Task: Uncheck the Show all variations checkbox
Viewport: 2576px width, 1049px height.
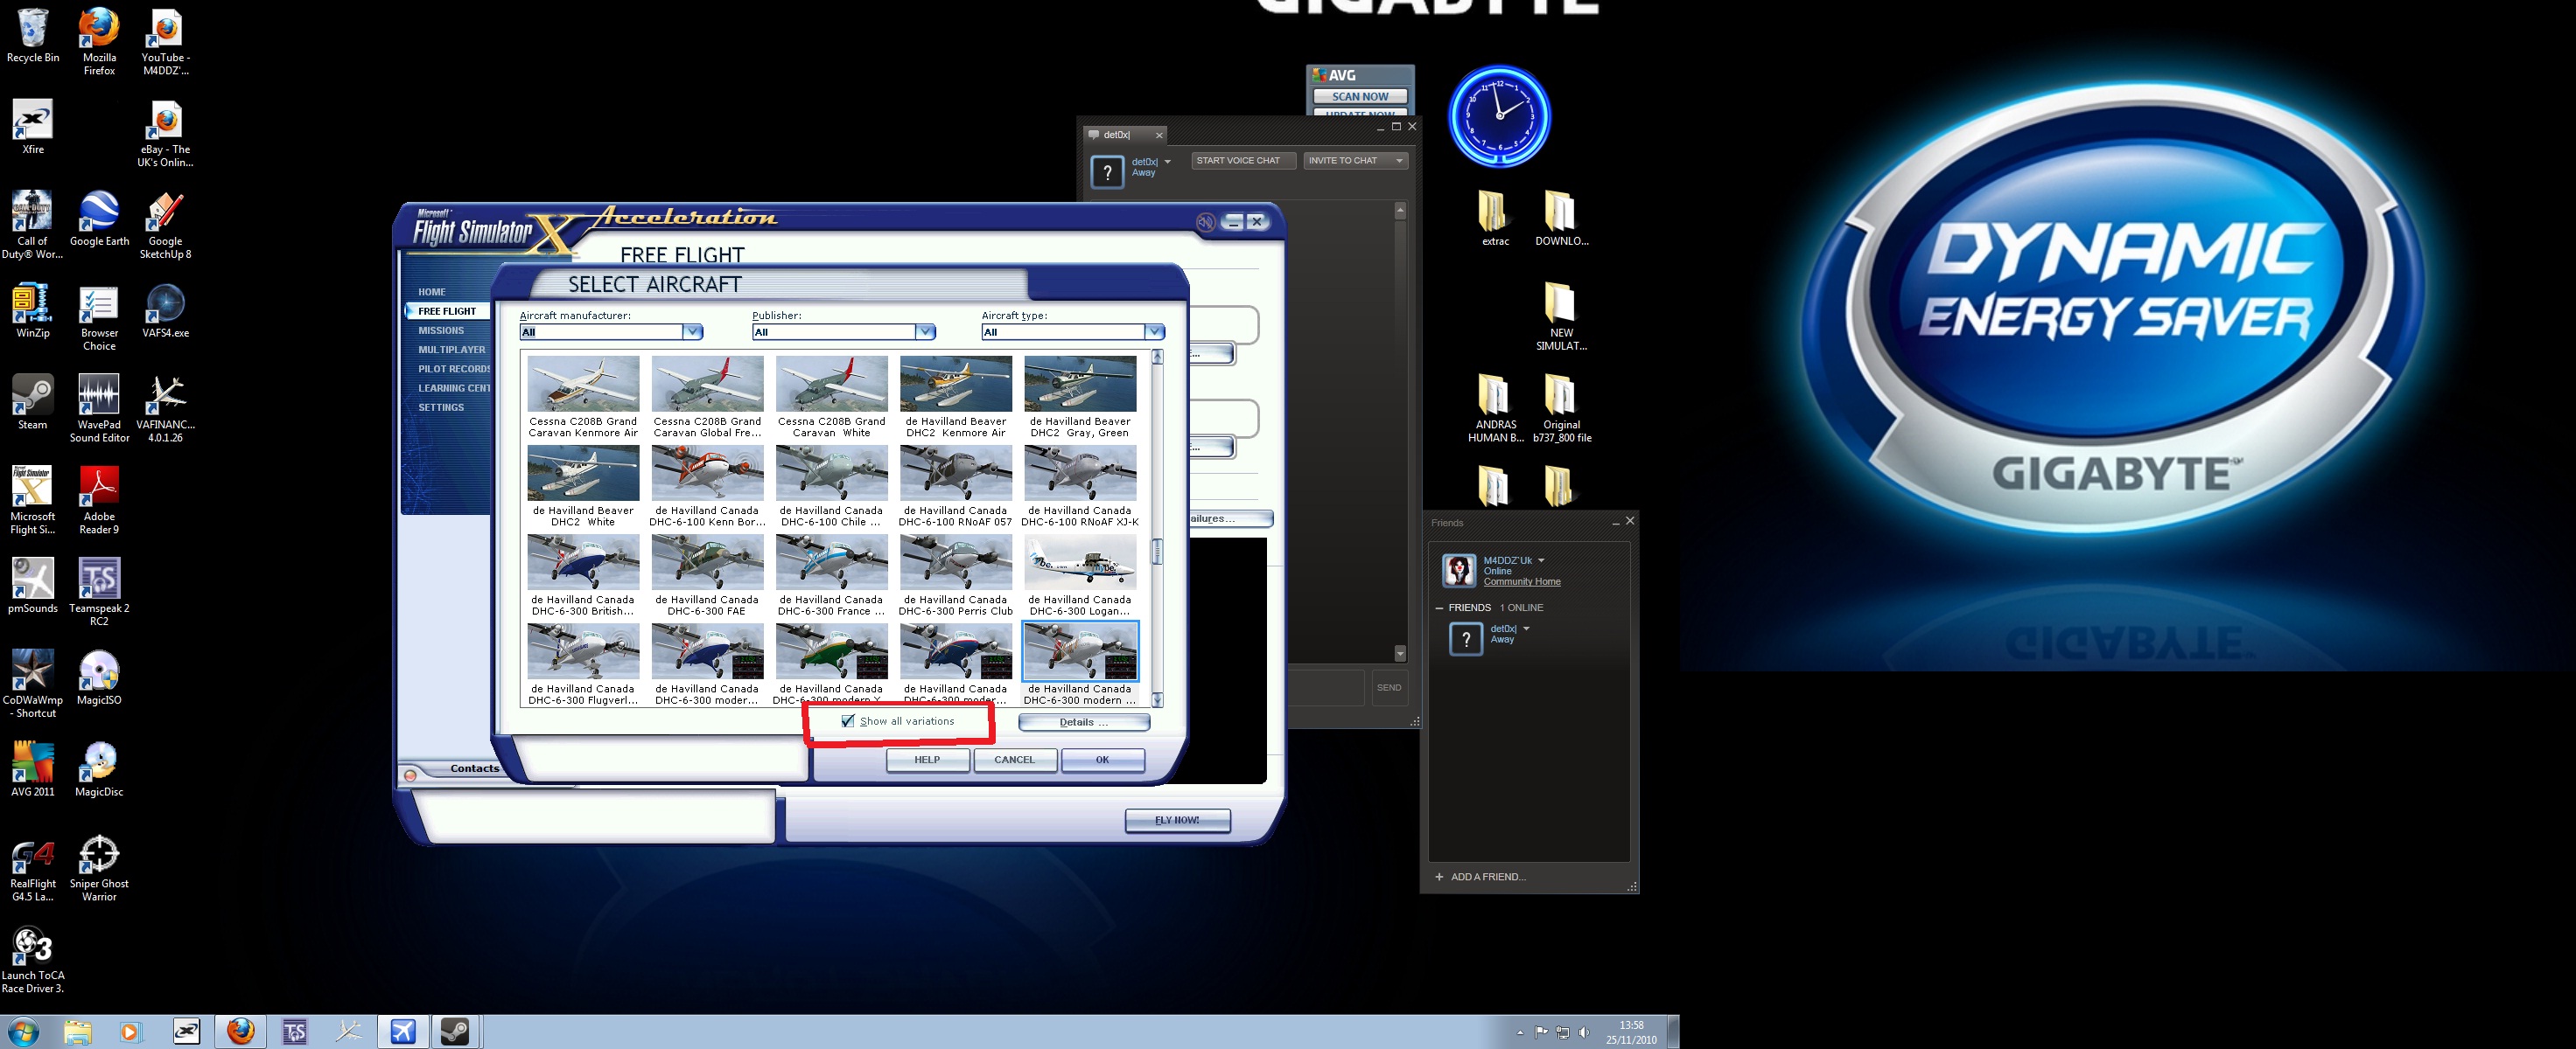Action: [846, 720]
